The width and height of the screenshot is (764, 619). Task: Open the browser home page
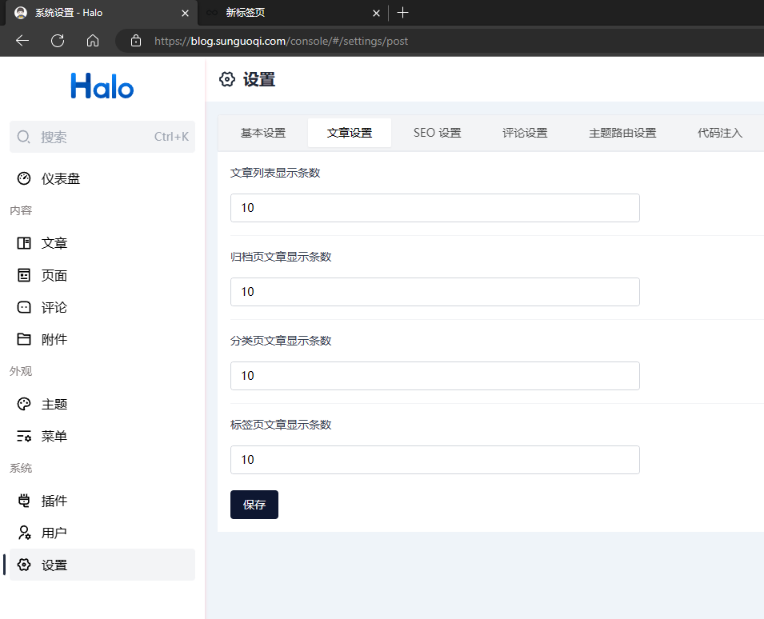(93, 41)
